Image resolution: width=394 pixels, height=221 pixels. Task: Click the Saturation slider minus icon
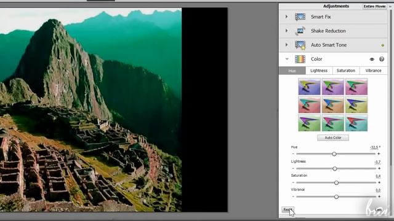pos(293,182)
